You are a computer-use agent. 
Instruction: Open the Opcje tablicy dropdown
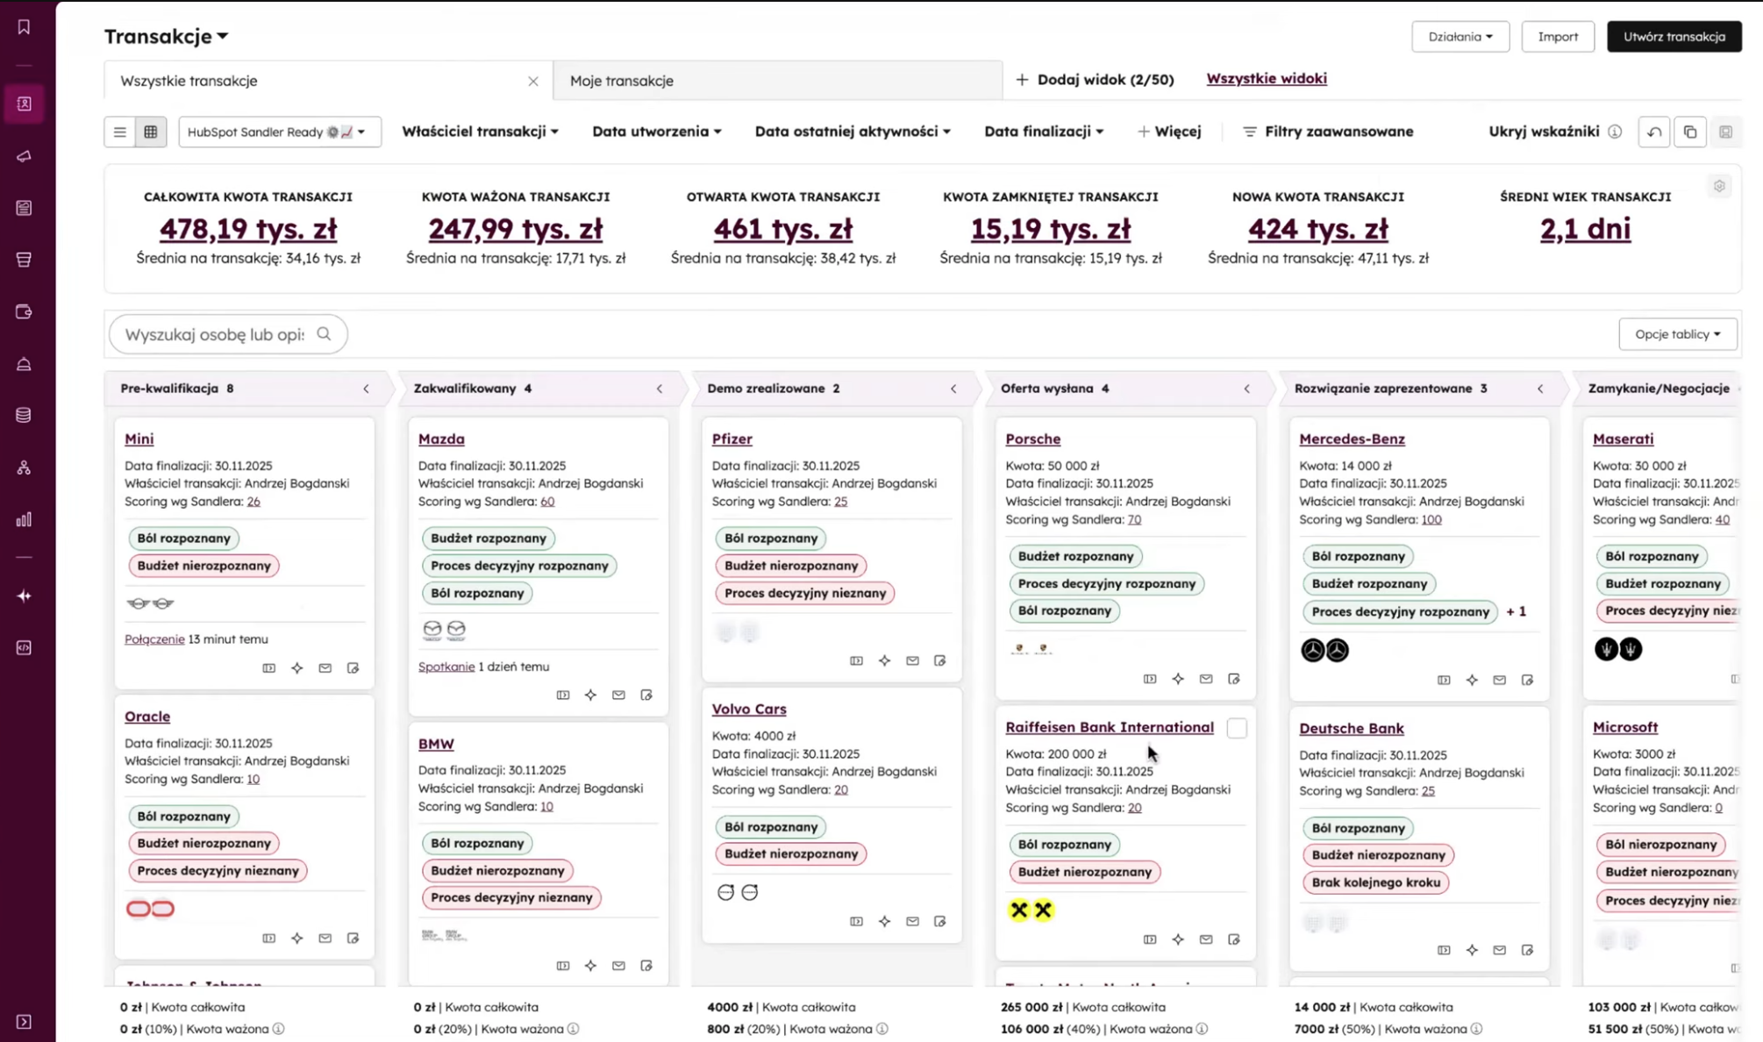(1676, 334)
